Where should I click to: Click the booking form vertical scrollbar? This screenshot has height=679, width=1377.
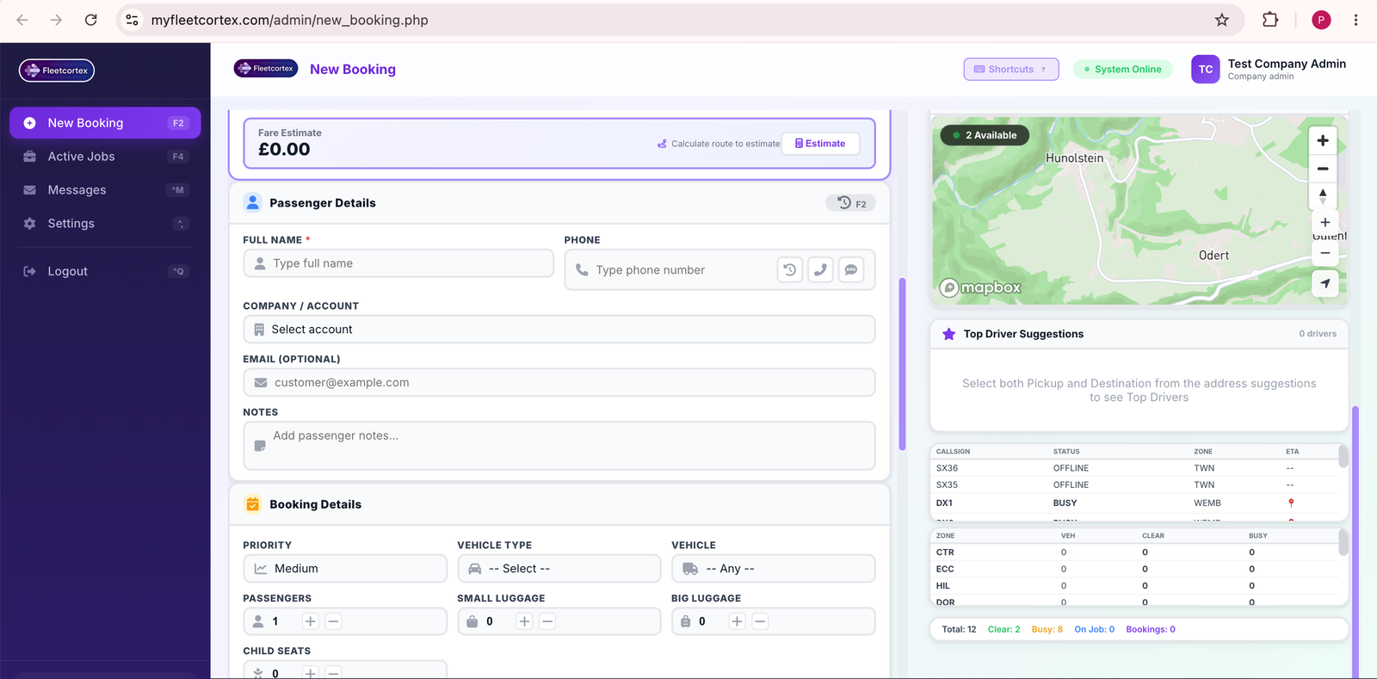[x=902, y=364]
